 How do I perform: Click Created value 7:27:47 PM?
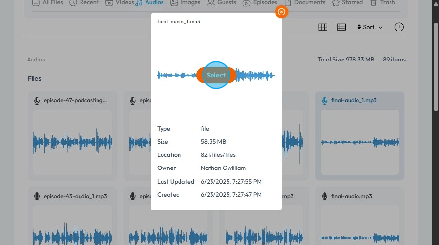click(231, 195)
